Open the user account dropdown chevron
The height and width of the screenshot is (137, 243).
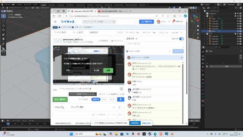(169, 21)
